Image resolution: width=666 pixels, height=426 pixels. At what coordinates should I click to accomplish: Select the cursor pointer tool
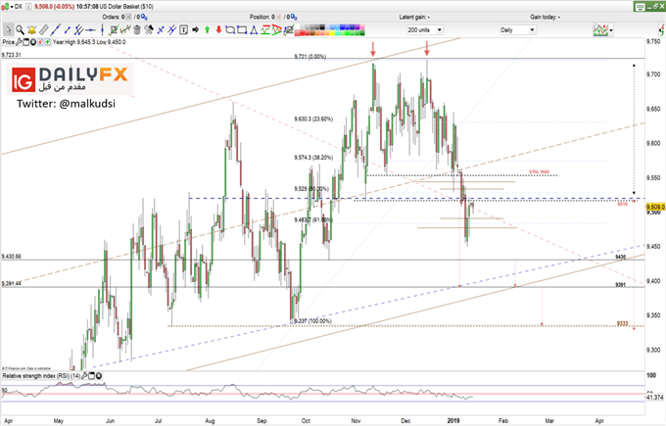pyautogui.click(x=8, y=29)
